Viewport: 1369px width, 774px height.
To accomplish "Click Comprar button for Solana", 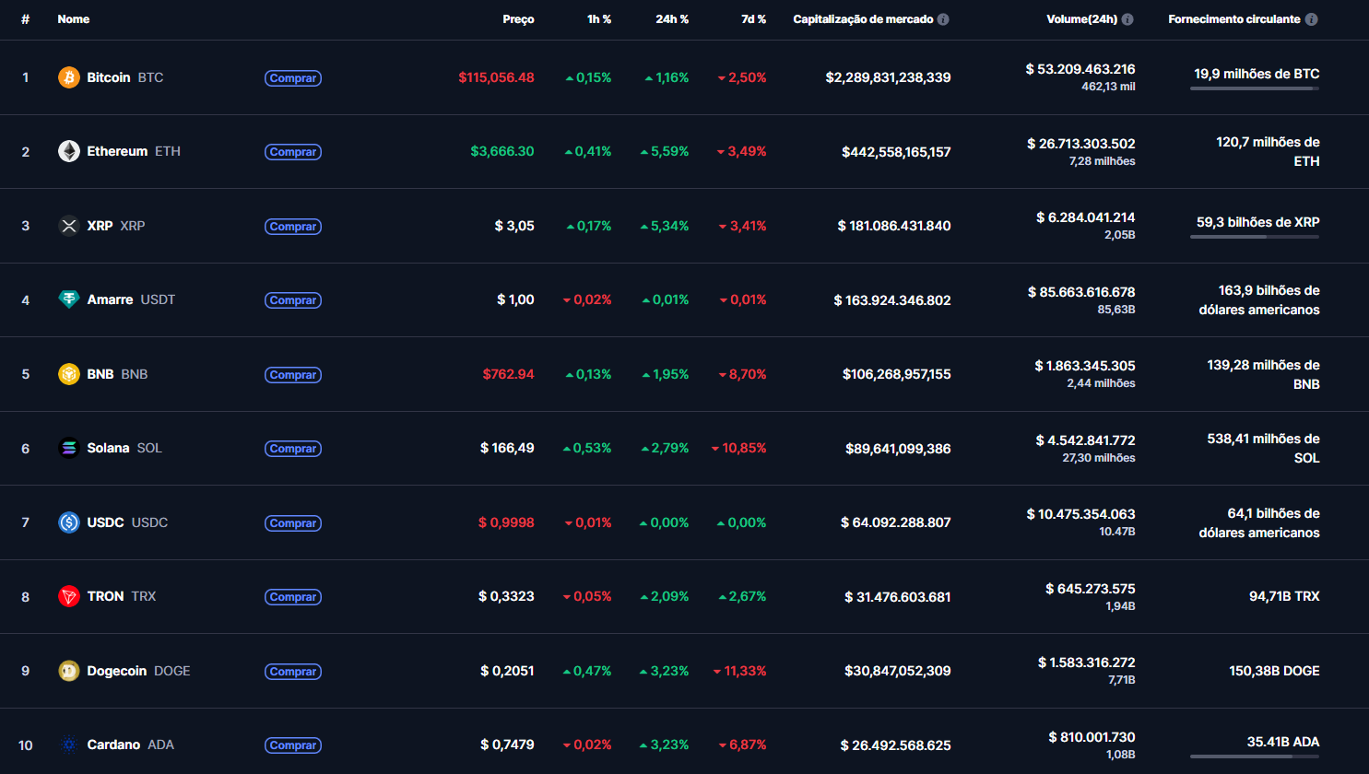I will click(x=293, y=449).
